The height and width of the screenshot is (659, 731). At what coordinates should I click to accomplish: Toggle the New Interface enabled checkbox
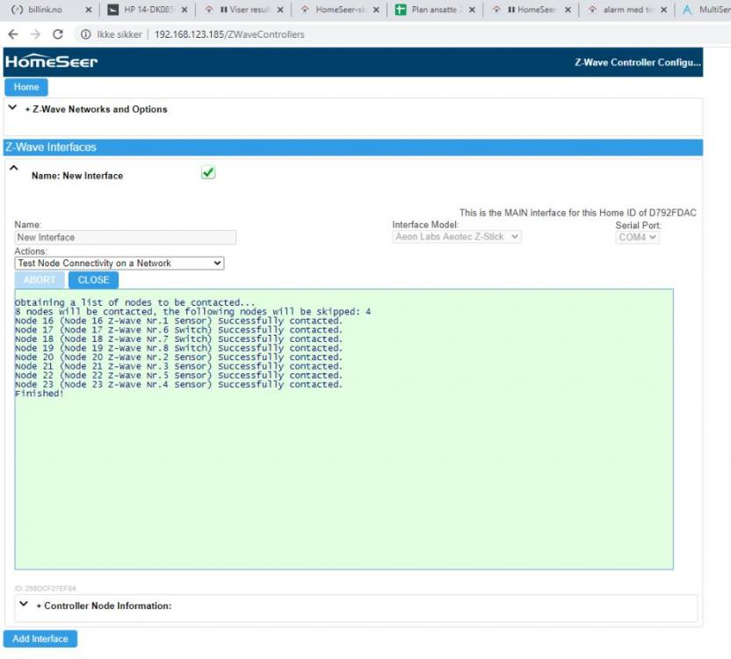click(x=208, y=173)
